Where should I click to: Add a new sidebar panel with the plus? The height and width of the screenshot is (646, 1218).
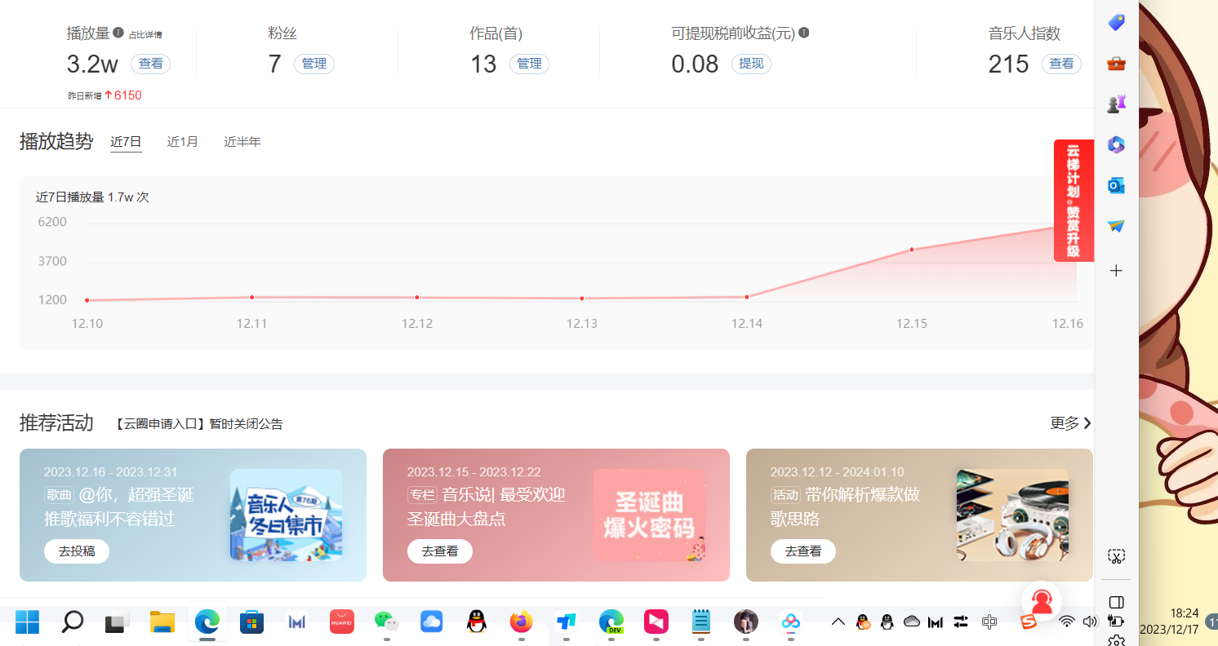[x=1116, y=270]
